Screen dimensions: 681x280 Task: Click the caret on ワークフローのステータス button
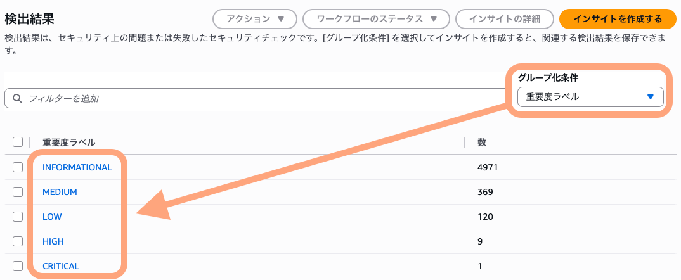(434, 19)
